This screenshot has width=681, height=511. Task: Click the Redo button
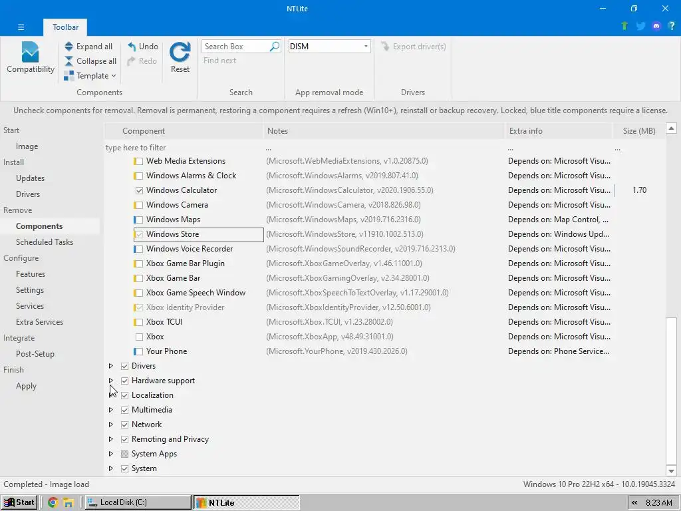(x=142, y=61)
